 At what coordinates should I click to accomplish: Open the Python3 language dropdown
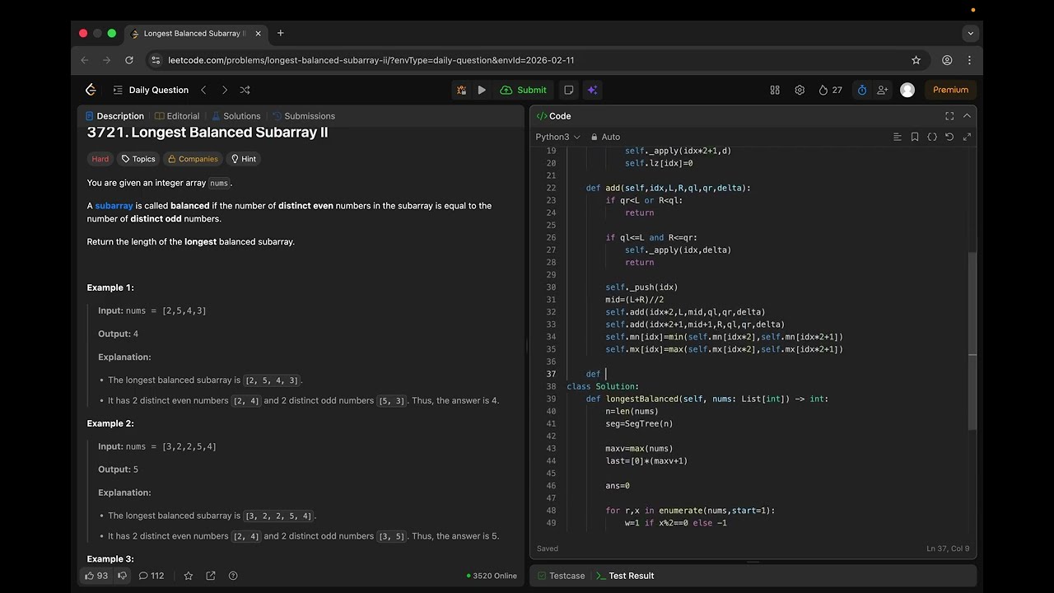[557, 137]
